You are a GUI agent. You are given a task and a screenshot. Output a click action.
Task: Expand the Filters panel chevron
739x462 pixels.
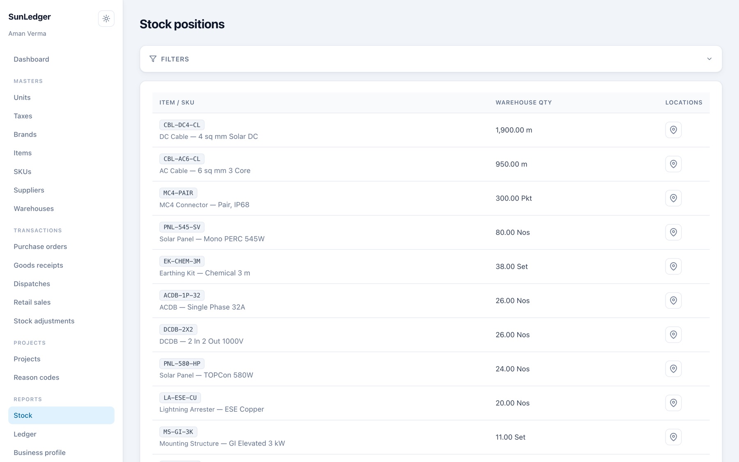point(709,59)
